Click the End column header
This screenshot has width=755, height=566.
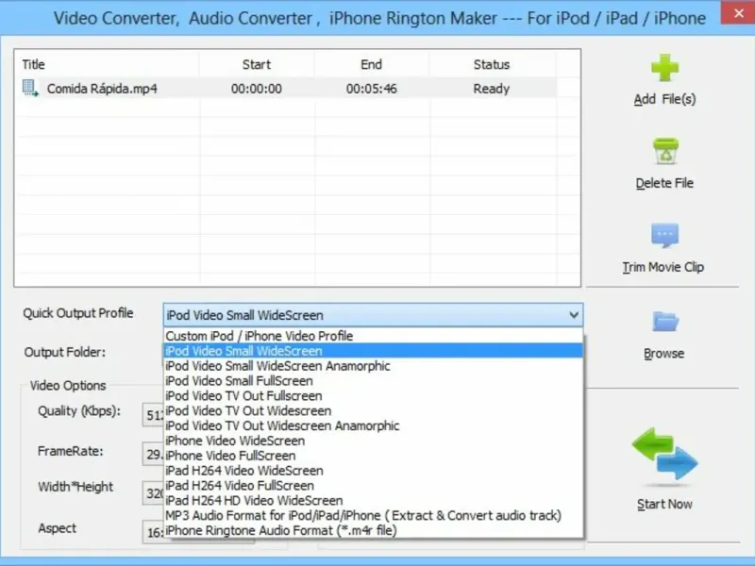[x=371, y=64]
